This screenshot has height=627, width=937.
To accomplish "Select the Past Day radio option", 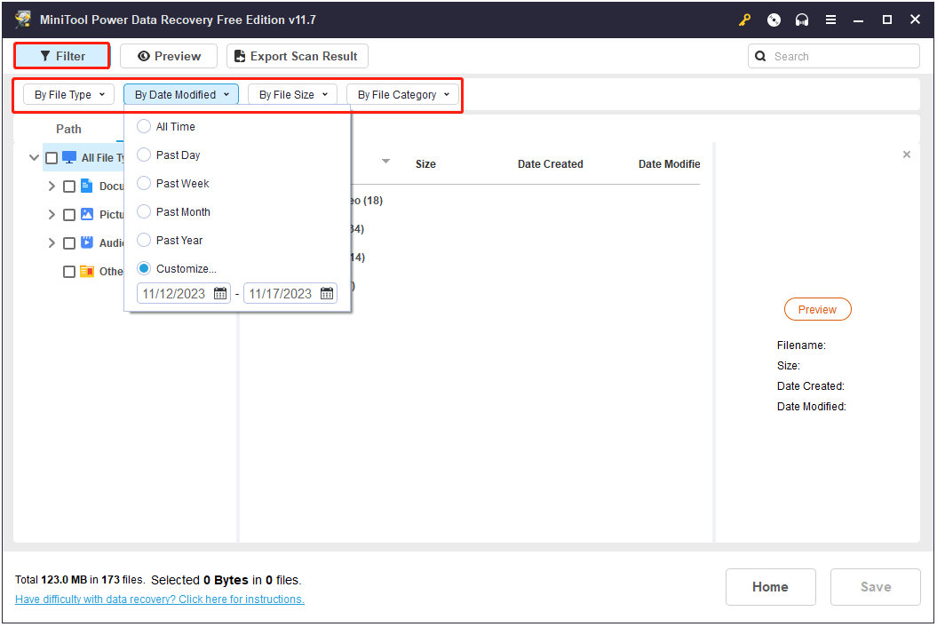I will (143, 155).
